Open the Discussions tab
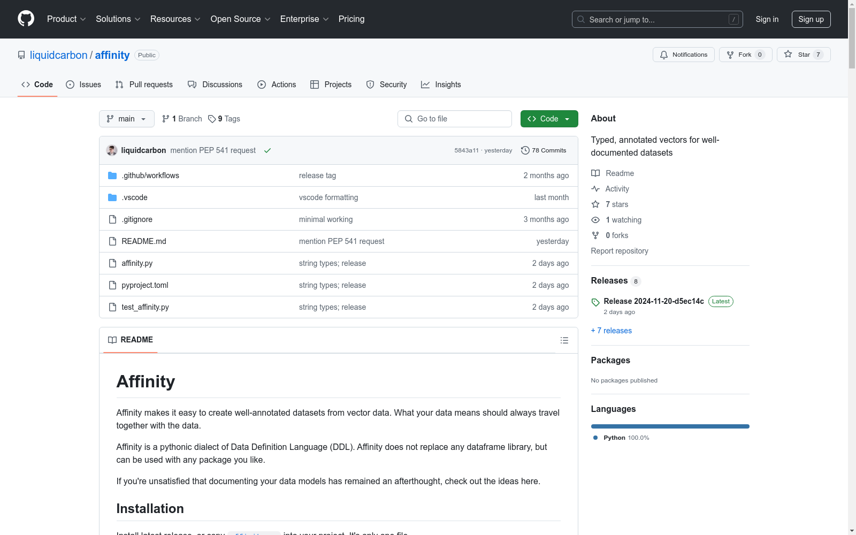This screenshot has height=535, width=856. pos(215,85)
